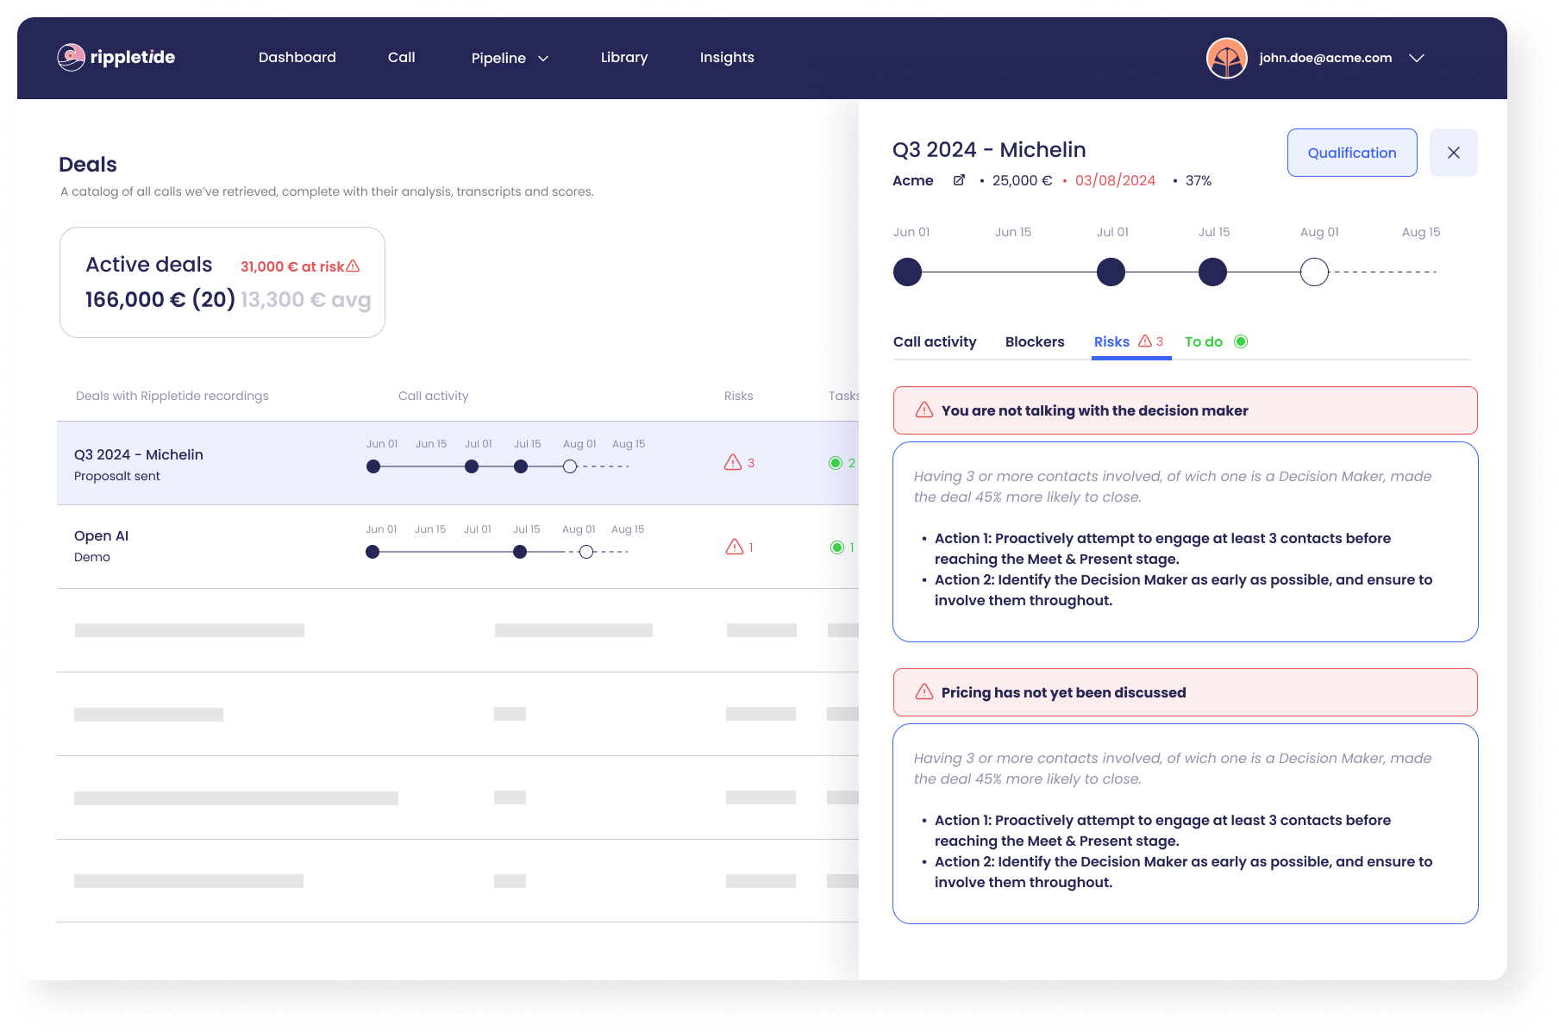
Task: Click the Jun 01 dot in Open AI row timeline
Action: [x=373, y=552]
